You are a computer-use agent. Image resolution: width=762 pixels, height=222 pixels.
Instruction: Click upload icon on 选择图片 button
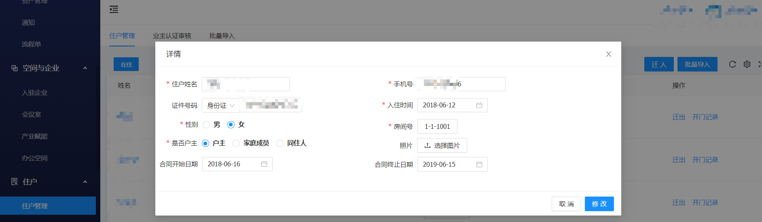click(427, 145)
